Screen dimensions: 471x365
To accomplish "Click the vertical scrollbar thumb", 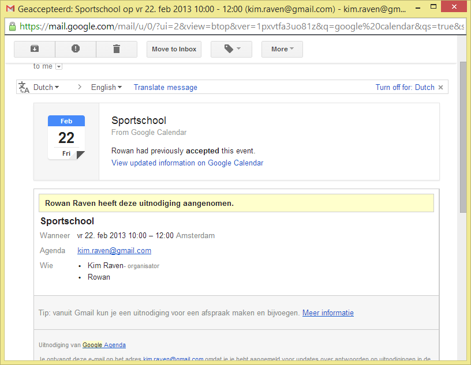I will coord(463,137).
